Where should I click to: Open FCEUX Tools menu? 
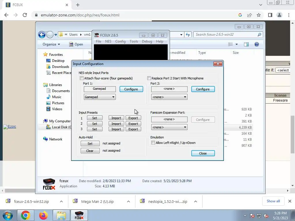[x=134, y=41]
